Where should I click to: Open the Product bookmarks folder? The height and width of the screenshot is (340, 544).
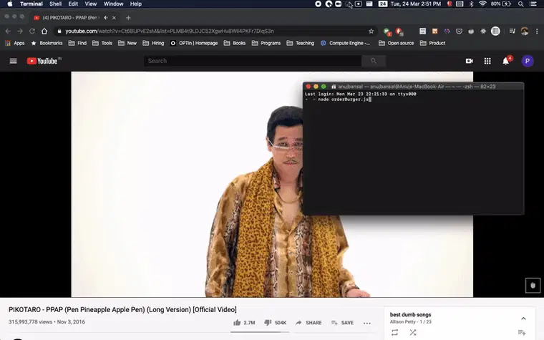click(x=432, y=43)
